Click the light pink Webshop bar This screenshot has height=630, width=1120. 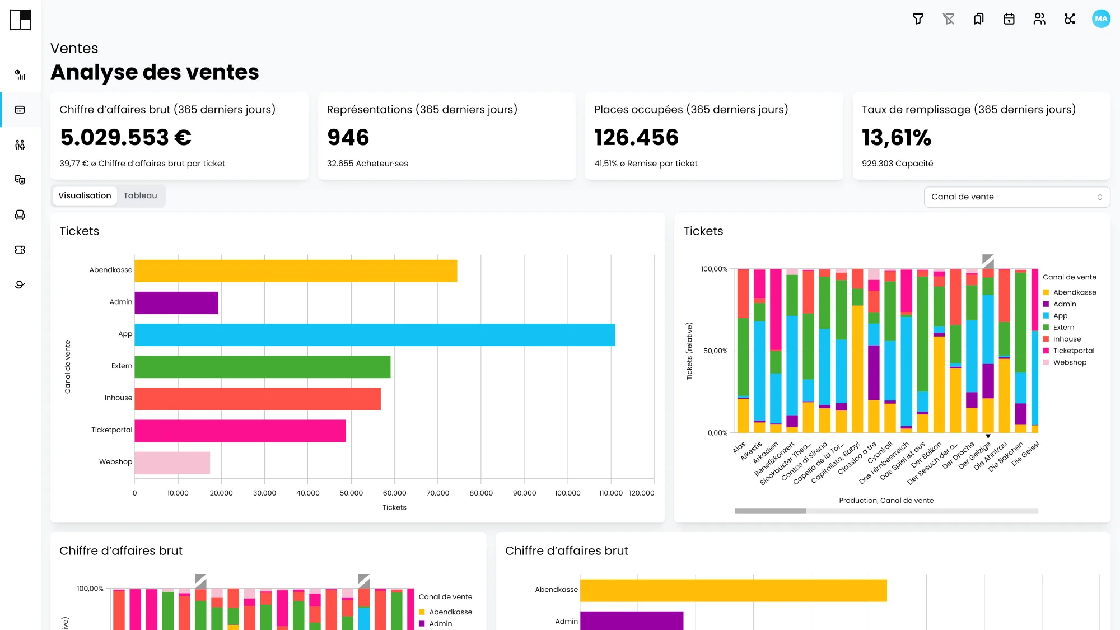172,463
